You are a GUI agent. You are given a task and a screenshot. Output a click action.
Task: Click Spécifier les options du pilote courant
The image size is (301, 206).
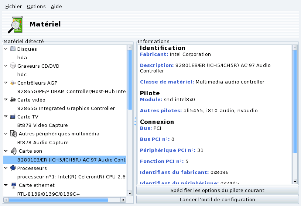tap(218, 190)
